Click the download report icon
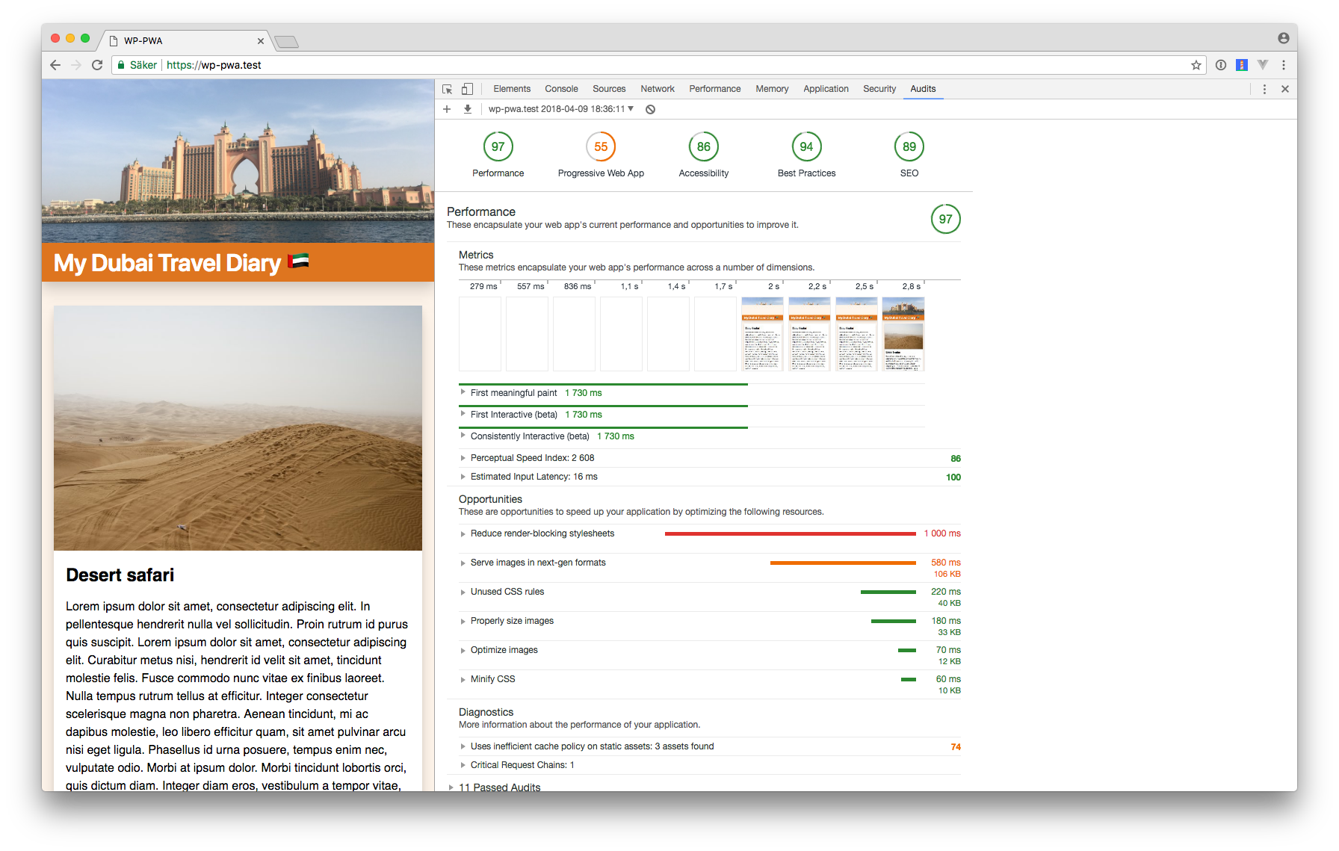 (x=468, y=109)
